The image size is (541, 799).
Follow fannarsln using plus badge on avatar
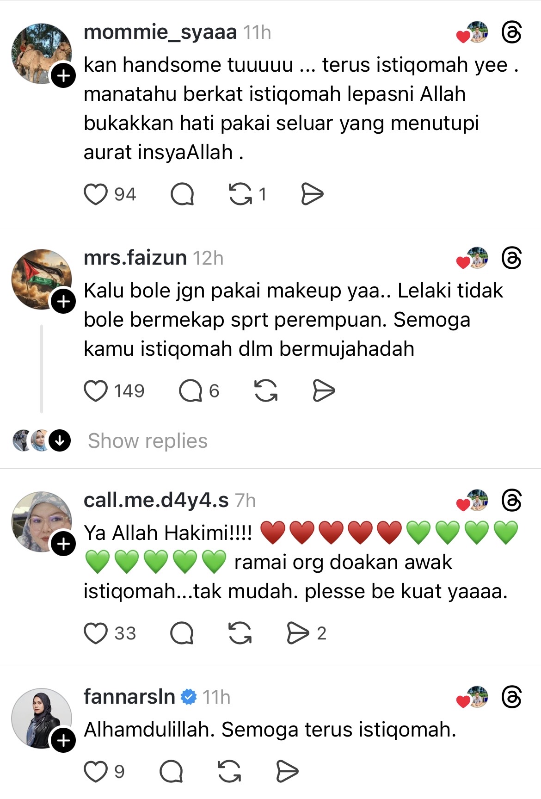63,740
